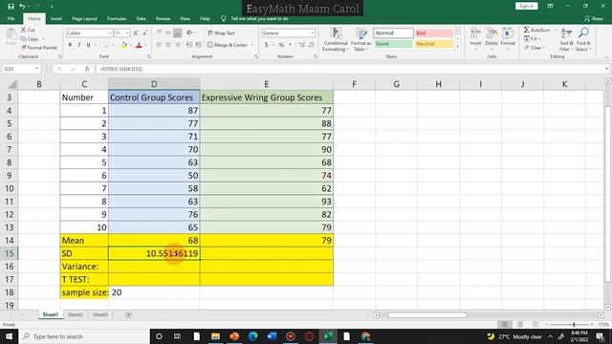
Task: Open Conditional Formatting menu
Action: pos(336,39)
